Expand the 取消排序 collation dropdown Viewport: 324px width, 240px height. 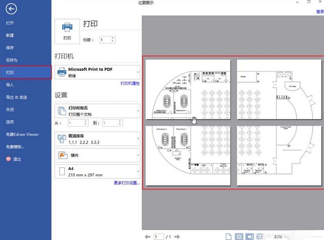point(97,139)
